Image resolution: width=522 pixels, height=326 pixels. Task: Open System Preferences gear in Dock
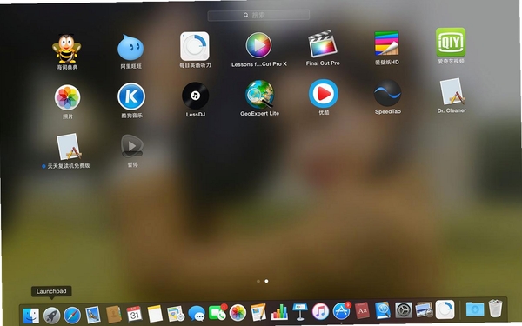click(x=404, y=310)
